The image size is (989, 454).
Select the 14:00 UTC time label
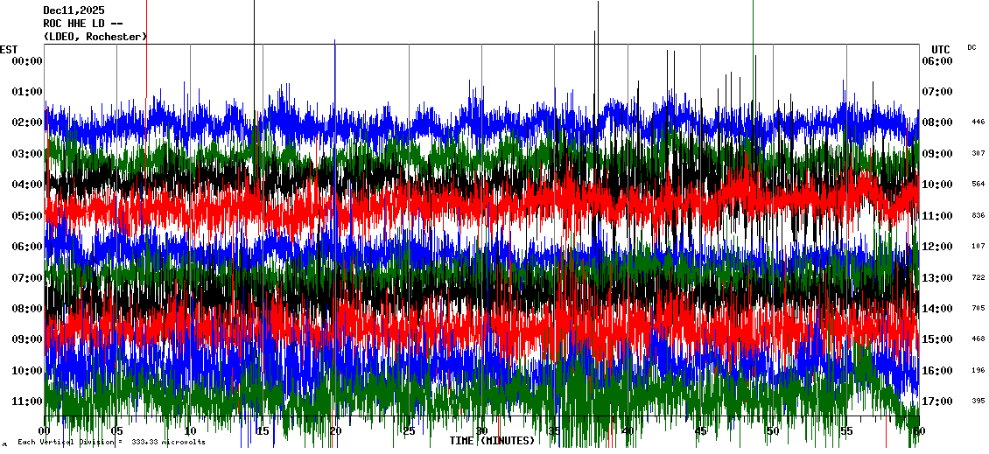(937, 308)
